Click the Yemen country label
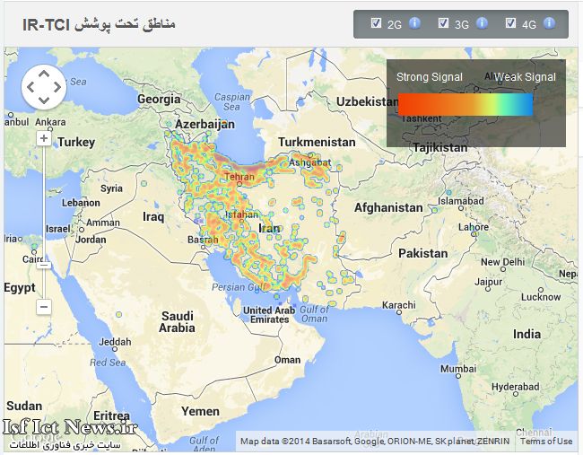This screenshot has height=455, width=583. click(200, 411)
